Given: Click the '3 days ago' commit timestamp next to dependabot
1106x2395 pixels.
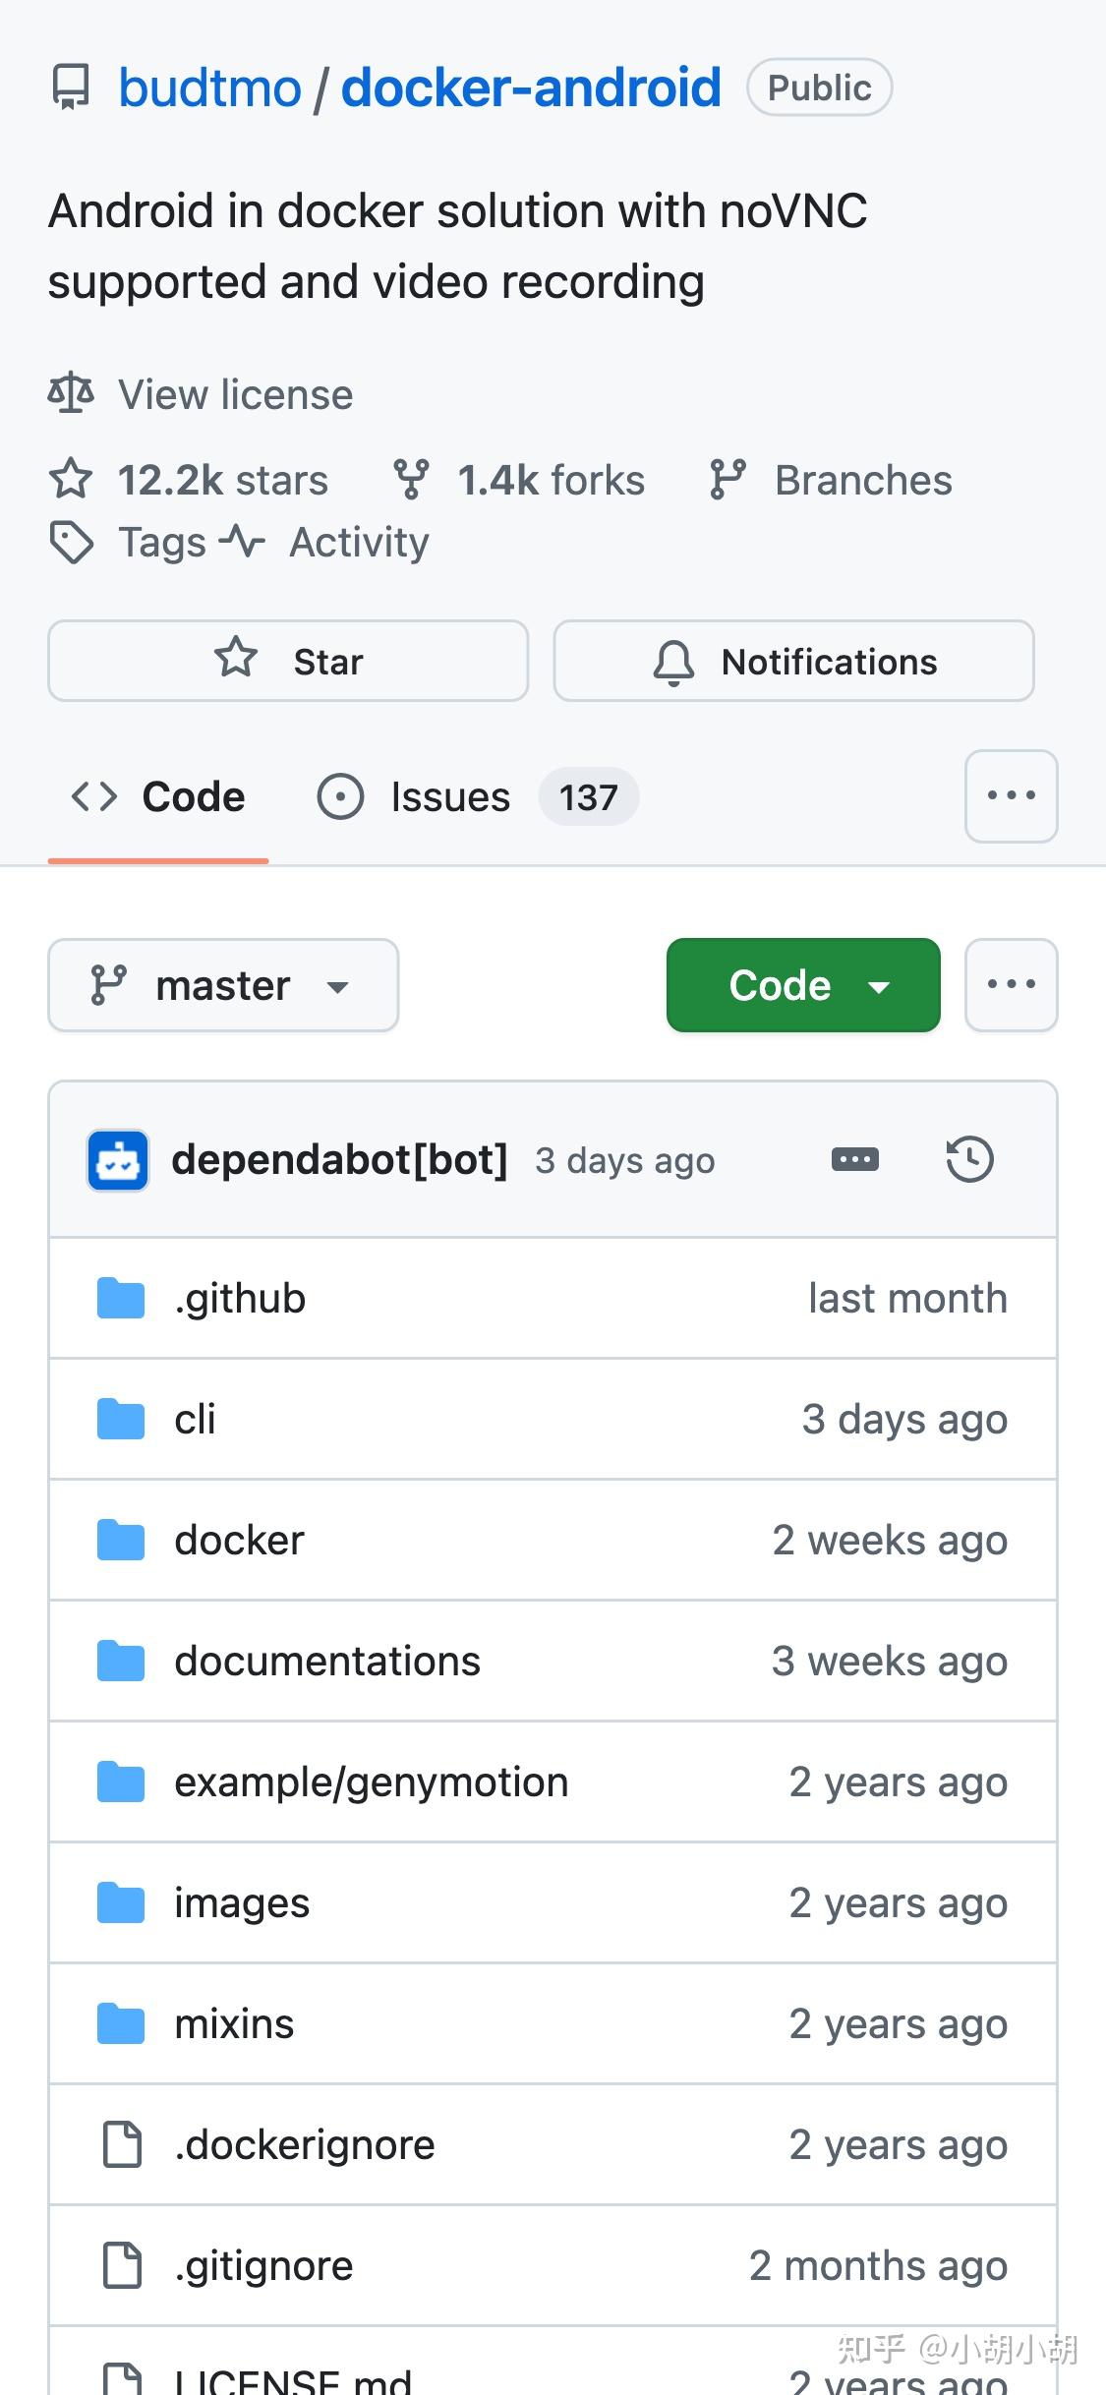Looking at the screenshot, I should pos(625,1161).
